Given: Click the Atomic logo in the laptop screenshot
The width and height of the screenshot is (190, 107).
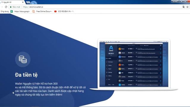Looking at the screenshot, I should [111, 48].
